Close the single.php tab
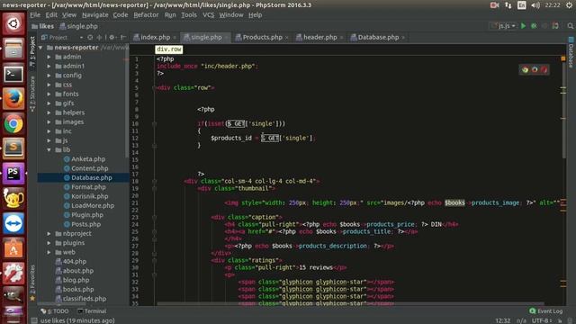This screenshot has width=576, height=324. pos(227,38)
